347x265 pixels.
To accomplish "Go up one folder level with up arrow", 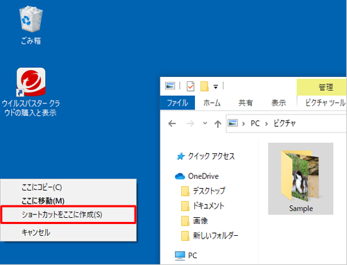I will click(x=218, y=123).
